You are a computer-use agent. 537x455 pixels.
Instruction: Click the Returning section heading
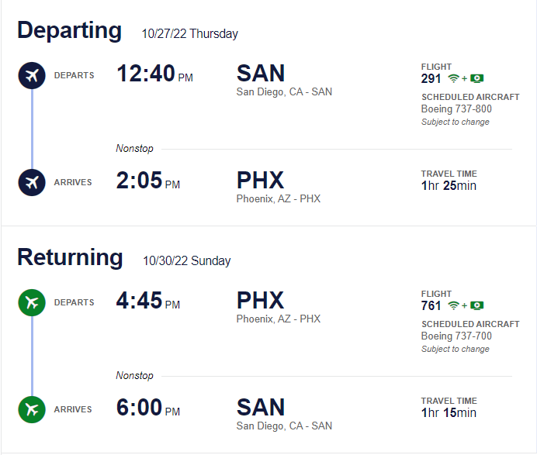(x=70, y=257)
